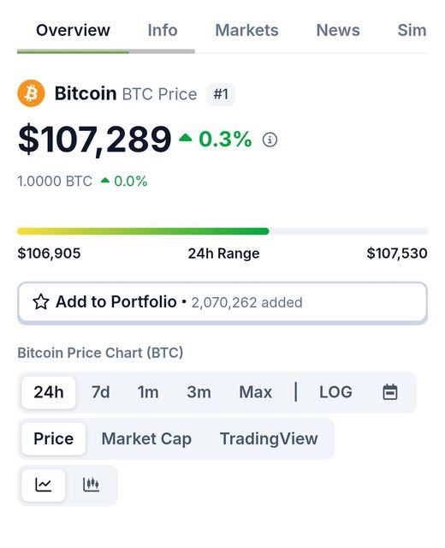Viewport: 445px width, 548px height.
Task: Open the calendar date range icon
Action: (x=390, y=392)
